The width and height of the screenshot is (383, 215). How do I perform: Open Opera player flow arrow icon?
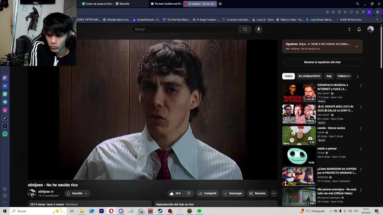[x=345, y=12]
